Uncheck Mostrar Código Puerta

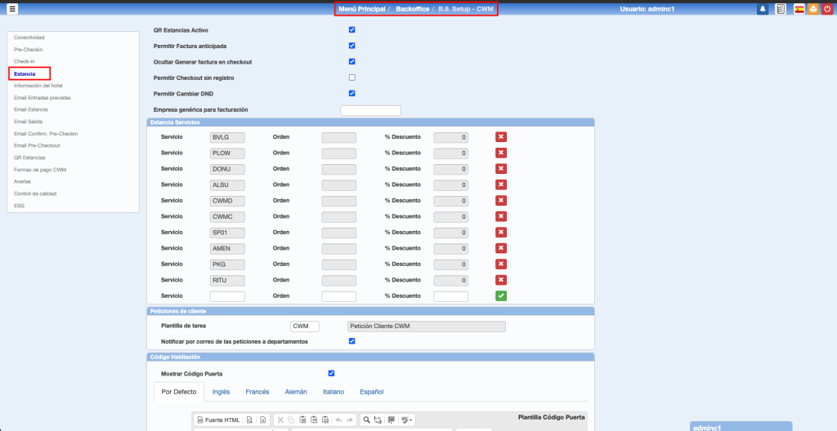(x=331, y=374)
